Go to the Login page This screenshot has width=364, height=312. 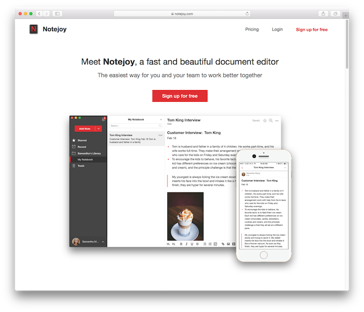(x=277, y=30)
